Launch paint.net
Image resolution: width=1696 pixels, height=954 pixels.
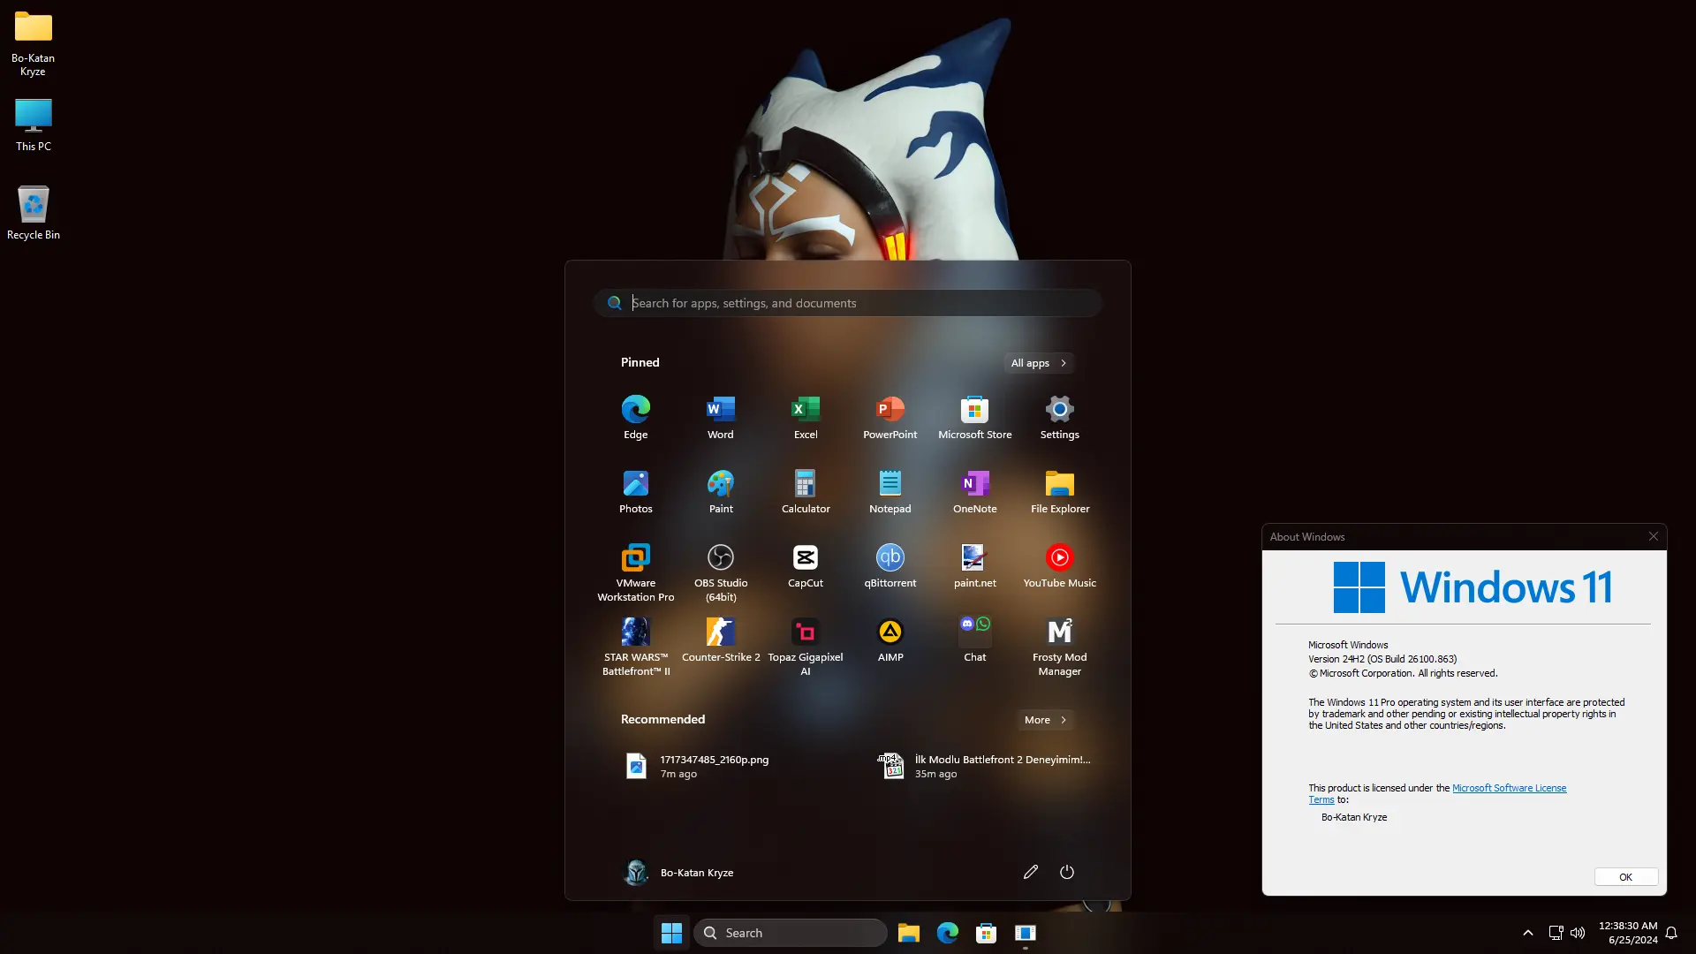974,566
